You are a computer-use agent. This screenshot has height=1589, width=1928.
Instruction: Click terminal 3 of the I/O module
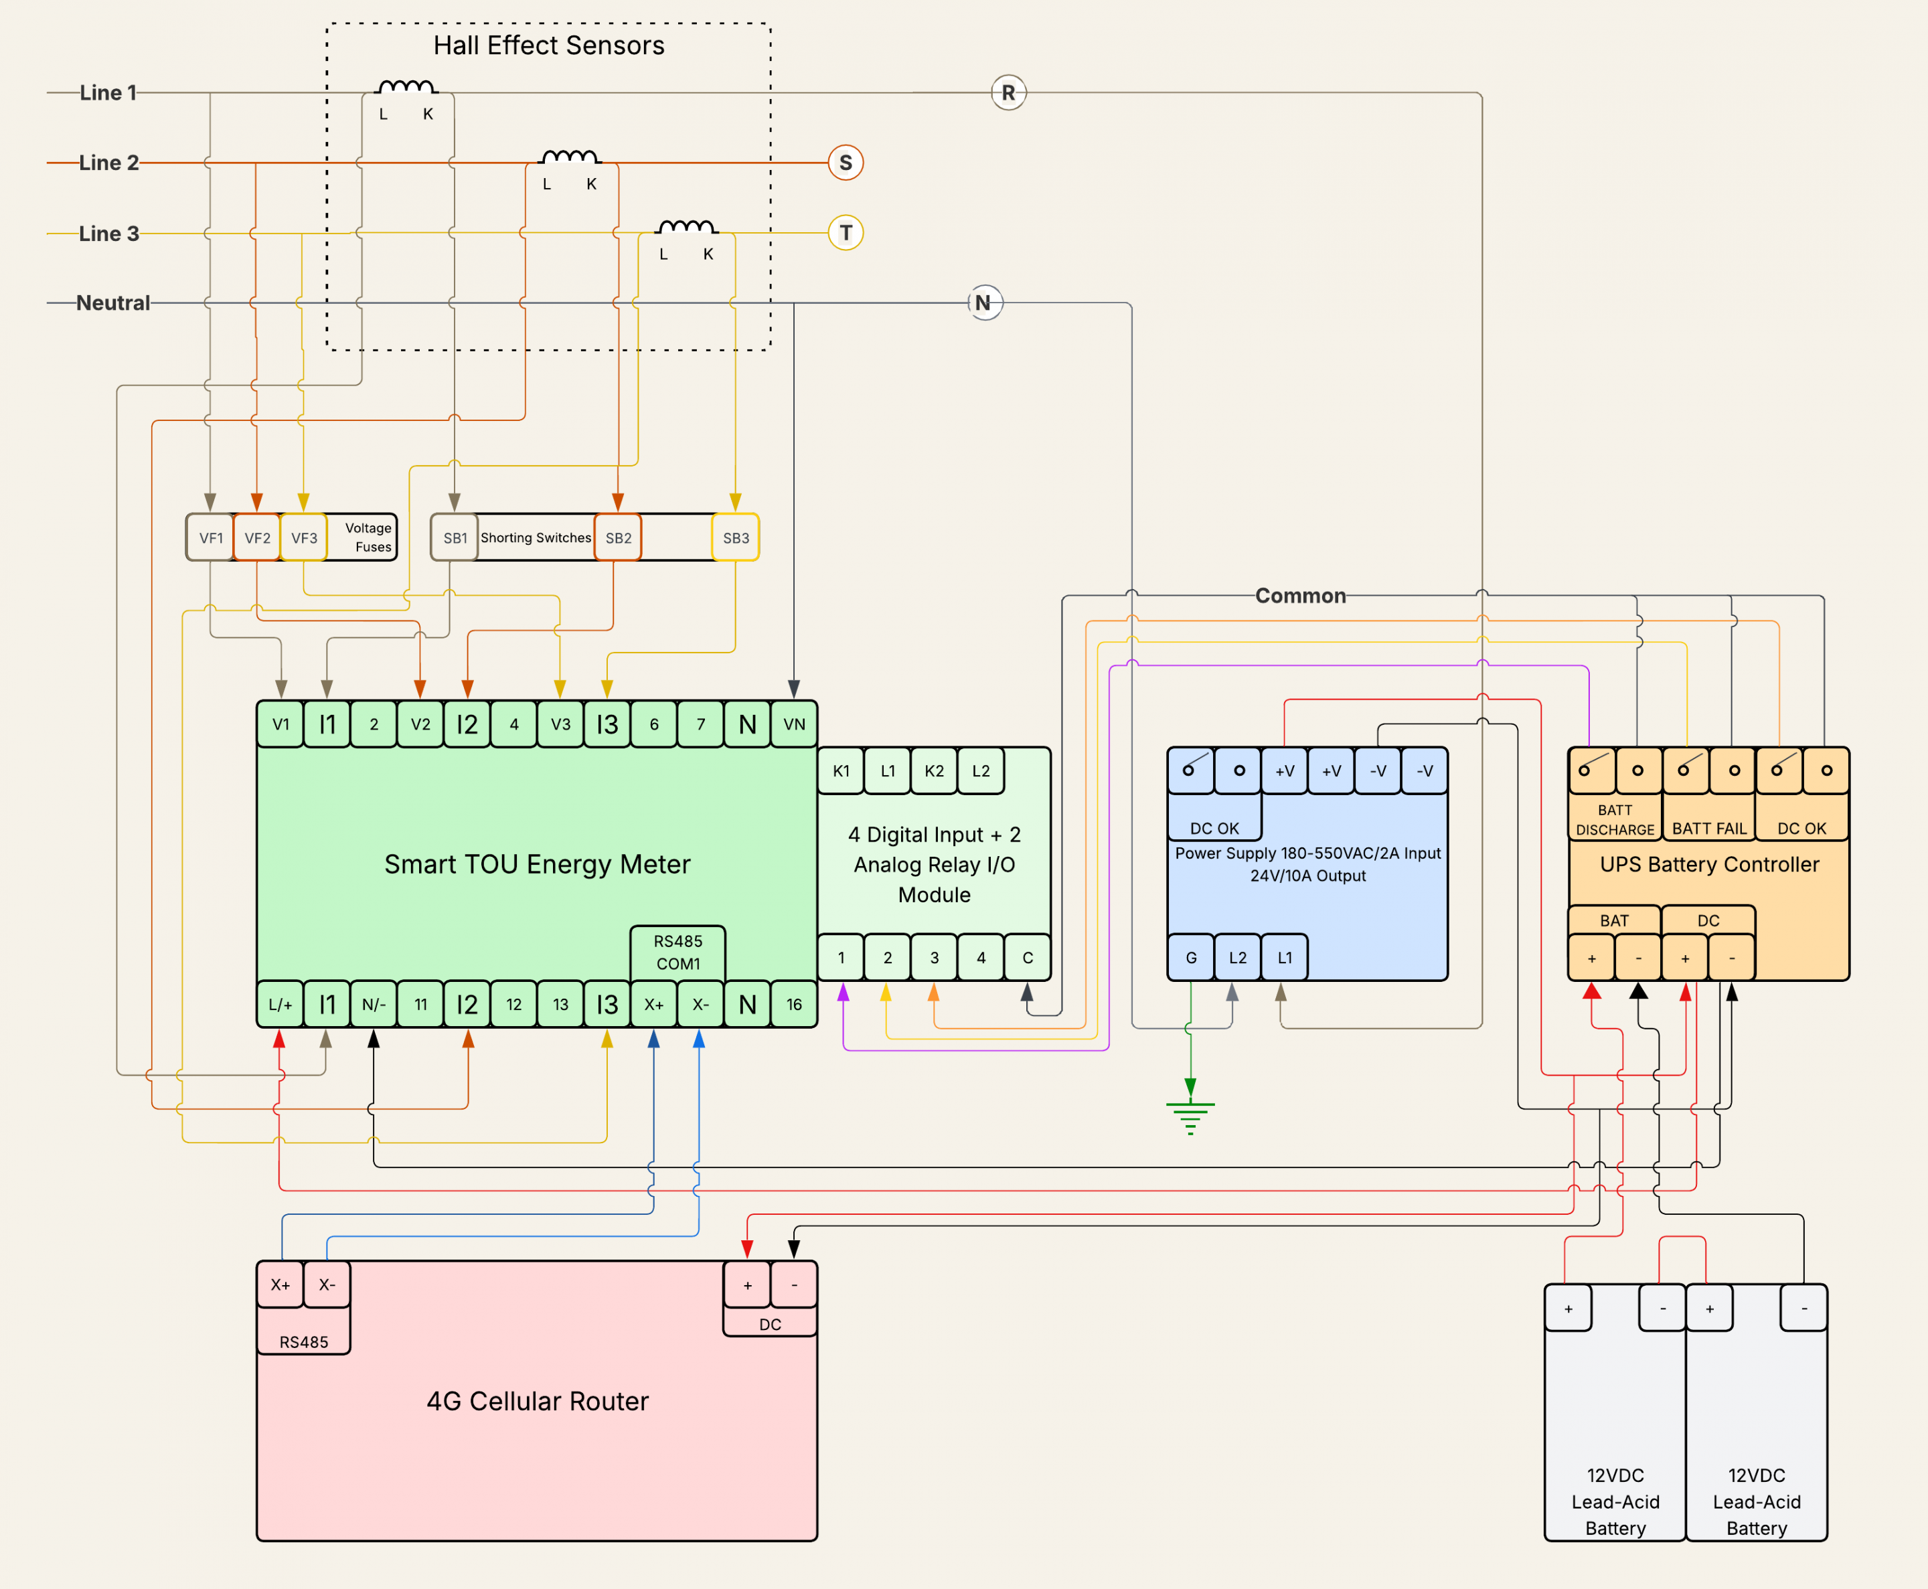pyautogui.click(x=934, y=957)
